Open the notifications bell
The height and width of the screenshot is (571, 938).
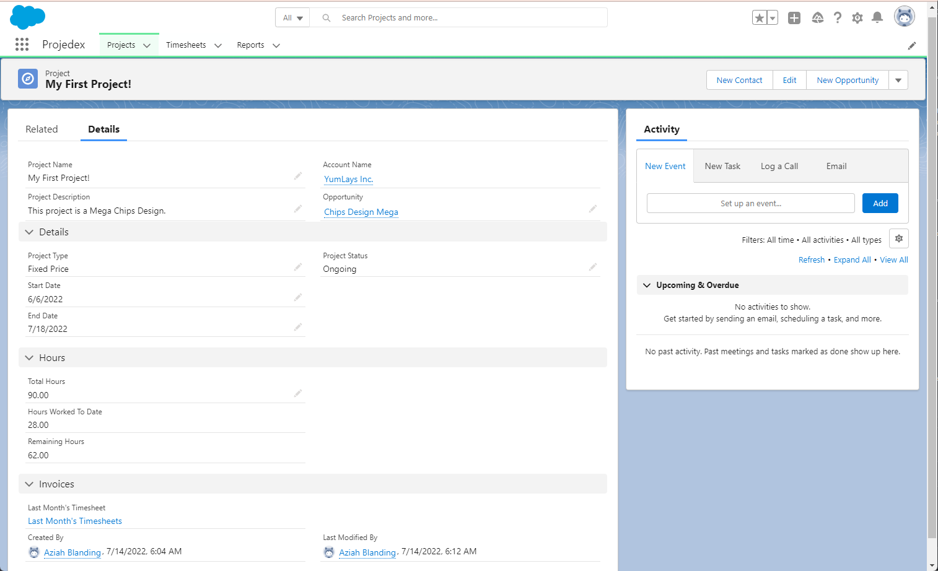(x=877, y=17)
